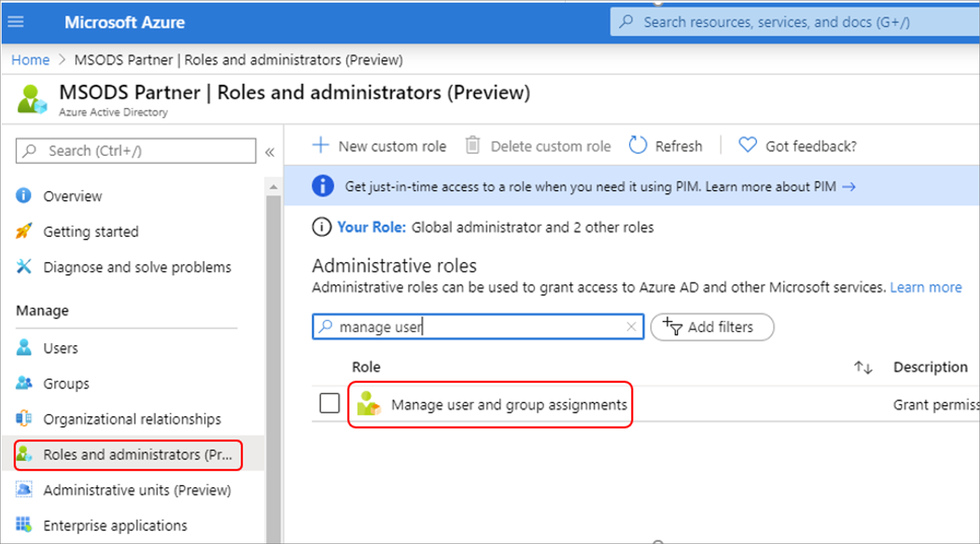The image size is (980, 544).
Task: Open the hamburger portal menu
Action: [16, 22]
